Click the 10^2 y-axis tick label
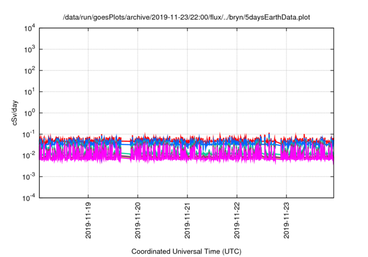The image size is (368, 257). 30,71
